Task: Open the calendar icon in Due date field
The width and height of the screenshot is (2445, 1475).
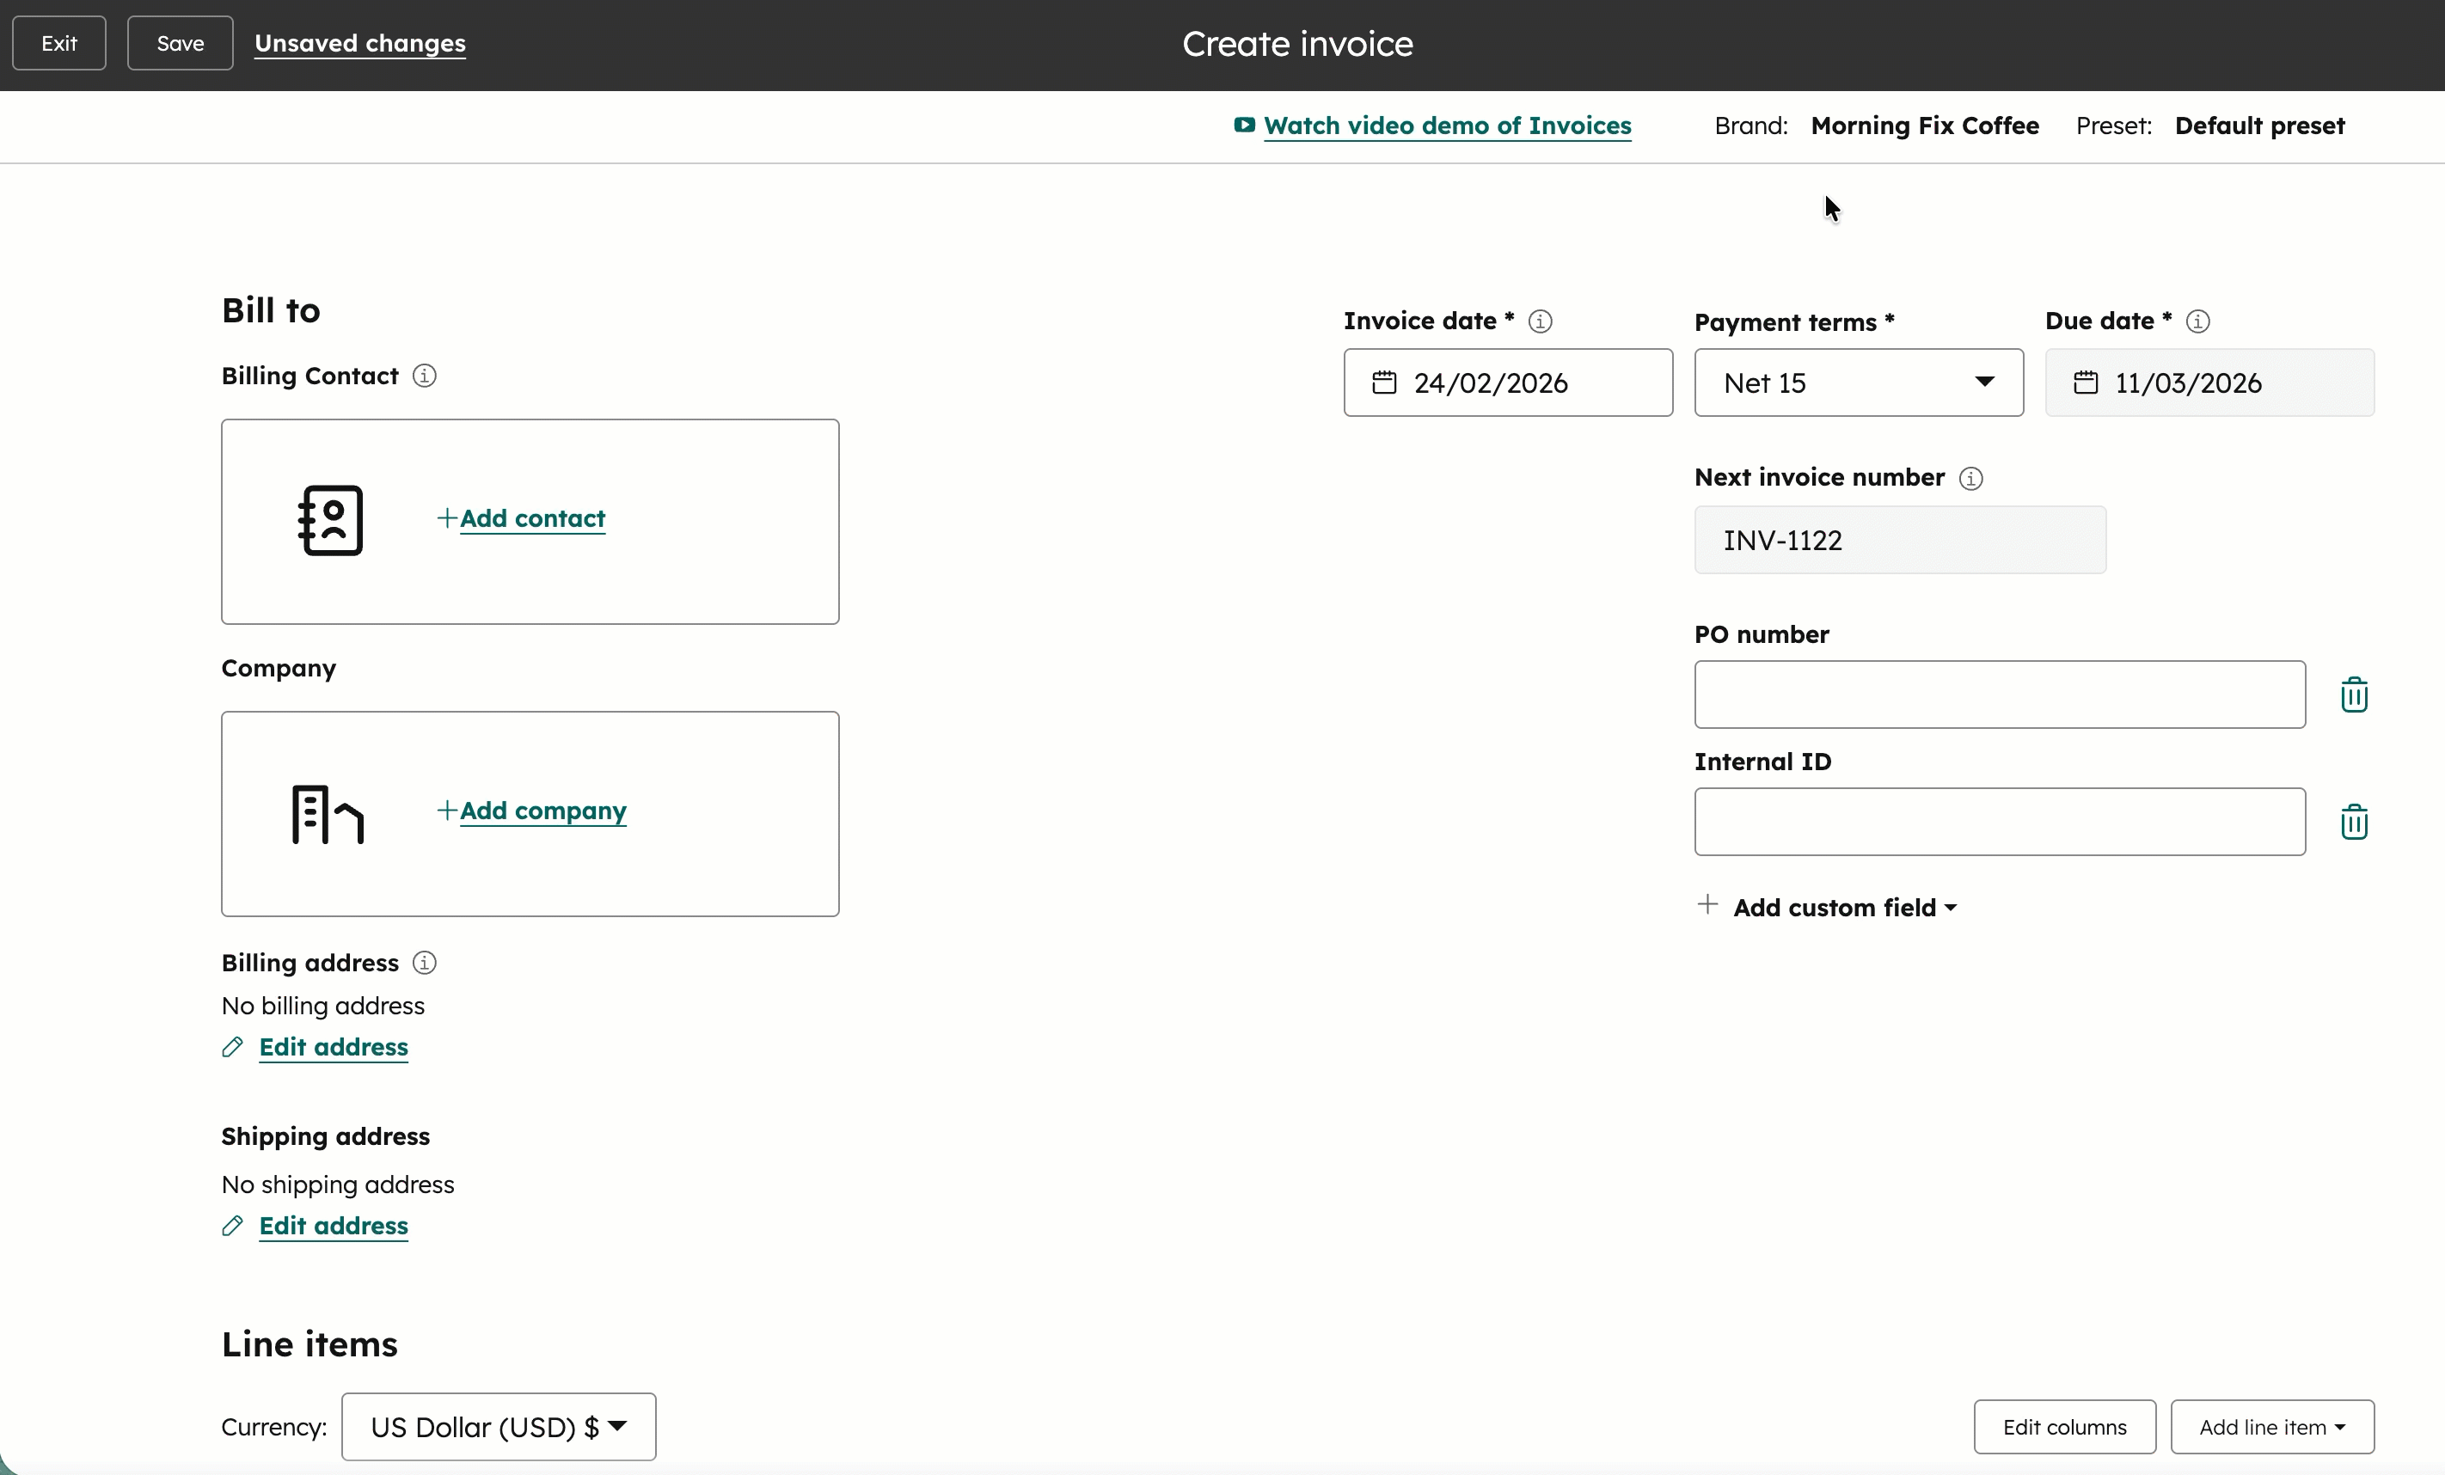Action: [2087, 383]
